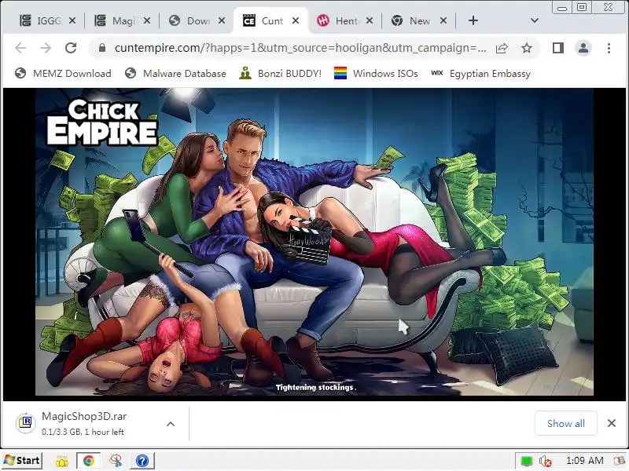The width and height of the screenshot is (629, 471).
Task: Close the Hent tab
Action: coord(370,20)
